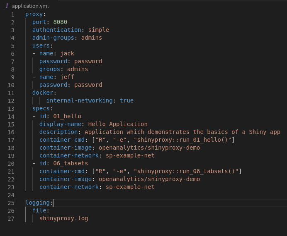Screen dimensions: 287x236
Task: Click the word 'Shiny' in the description
Action: pos(258,132)
